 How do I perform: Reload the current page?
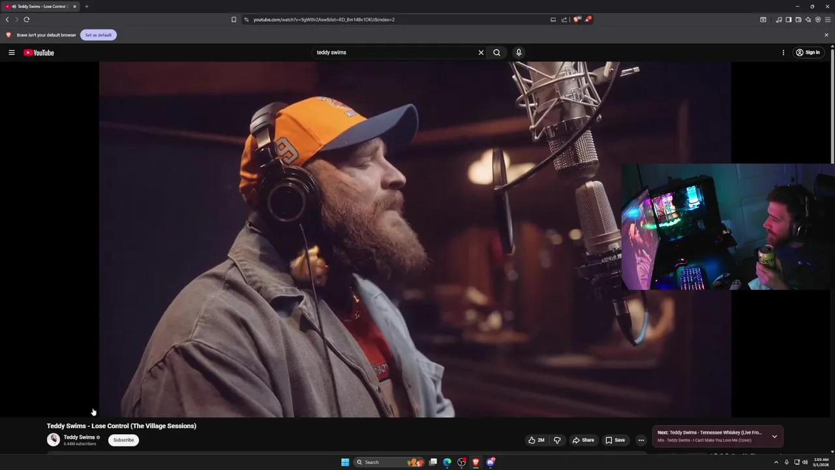27,20
